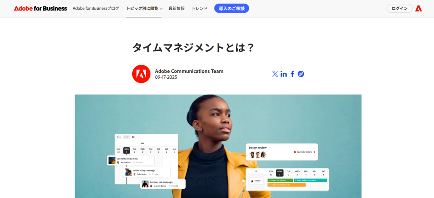
Task: Open Adobe red logo icon at top right
Action: [x=418, y=8]
